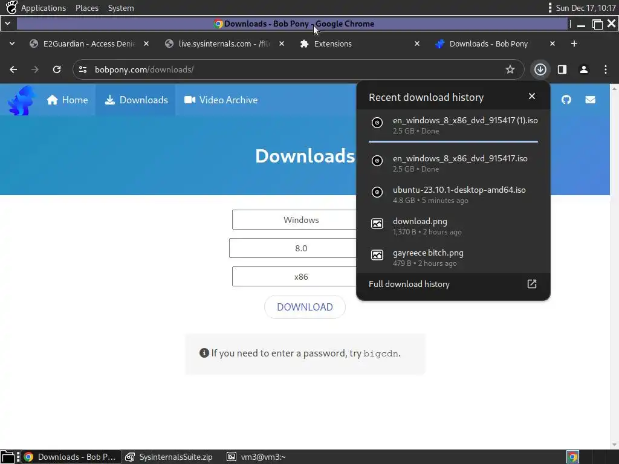The width and height of the screenshot is (619, 464).
Task: Open the Applications menu
Action: pos(44,8)
